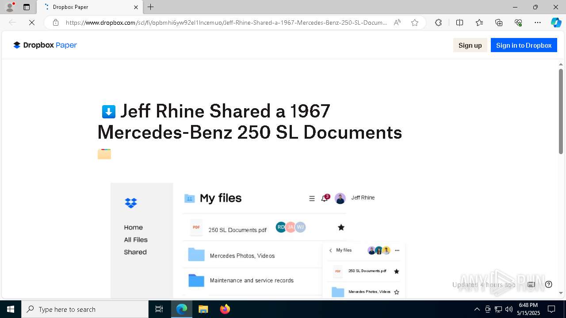The image size is (566, 318).
Task: Open Read aloud in address bar
Action: click(397, 23)
